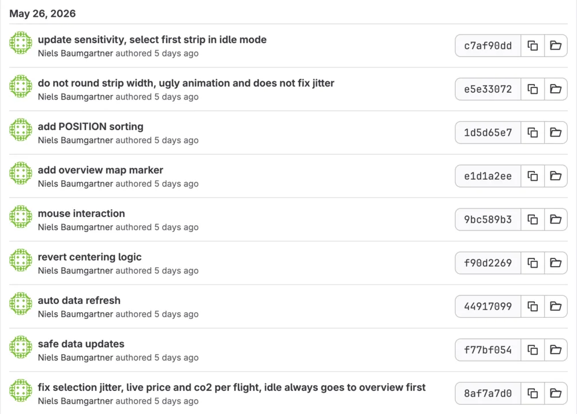
Task: Open Niels Baumgartner under 'add overview map marker'
Action: [x=76, y=184]
